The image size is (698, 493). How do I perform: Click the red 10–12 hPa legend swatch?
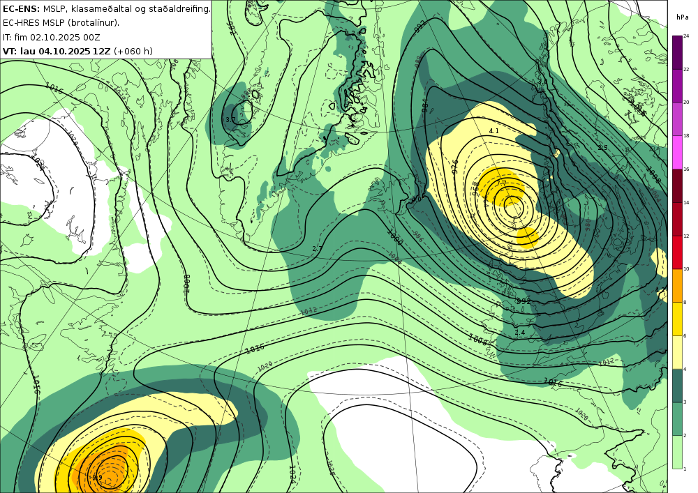point(676,252)
